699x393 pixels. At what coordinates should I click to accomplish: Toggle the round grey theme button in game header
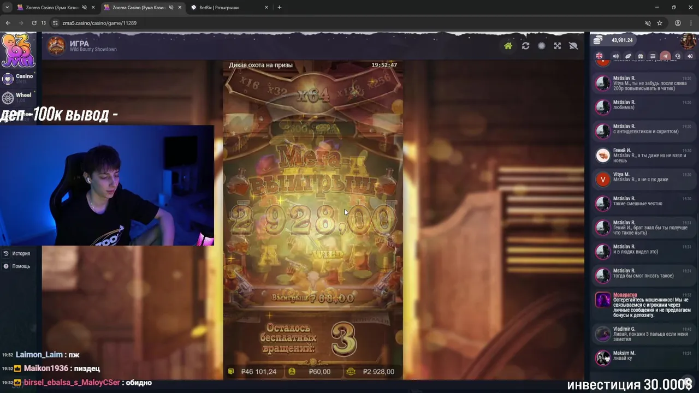pos(541,46)
